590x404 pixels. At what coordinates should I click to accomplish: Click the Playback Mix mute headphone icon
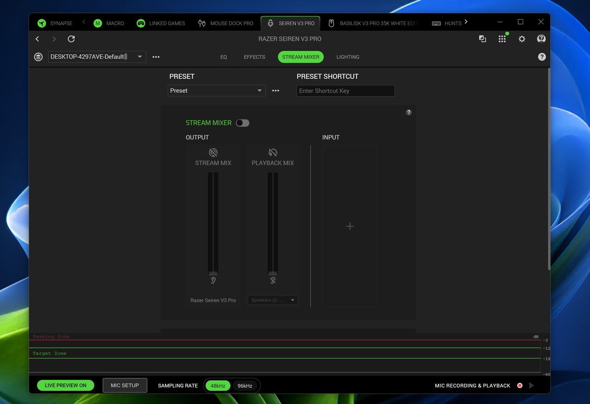pos(273,153)
